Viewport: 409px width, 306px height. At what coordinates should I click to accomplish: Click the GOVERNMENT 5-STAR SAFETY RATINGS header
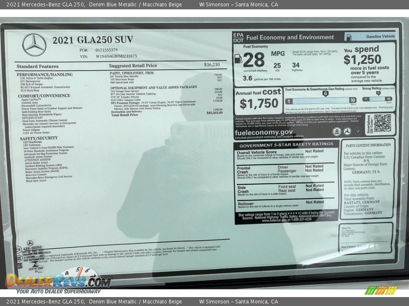pyautogui.click(x=286, y=144)
